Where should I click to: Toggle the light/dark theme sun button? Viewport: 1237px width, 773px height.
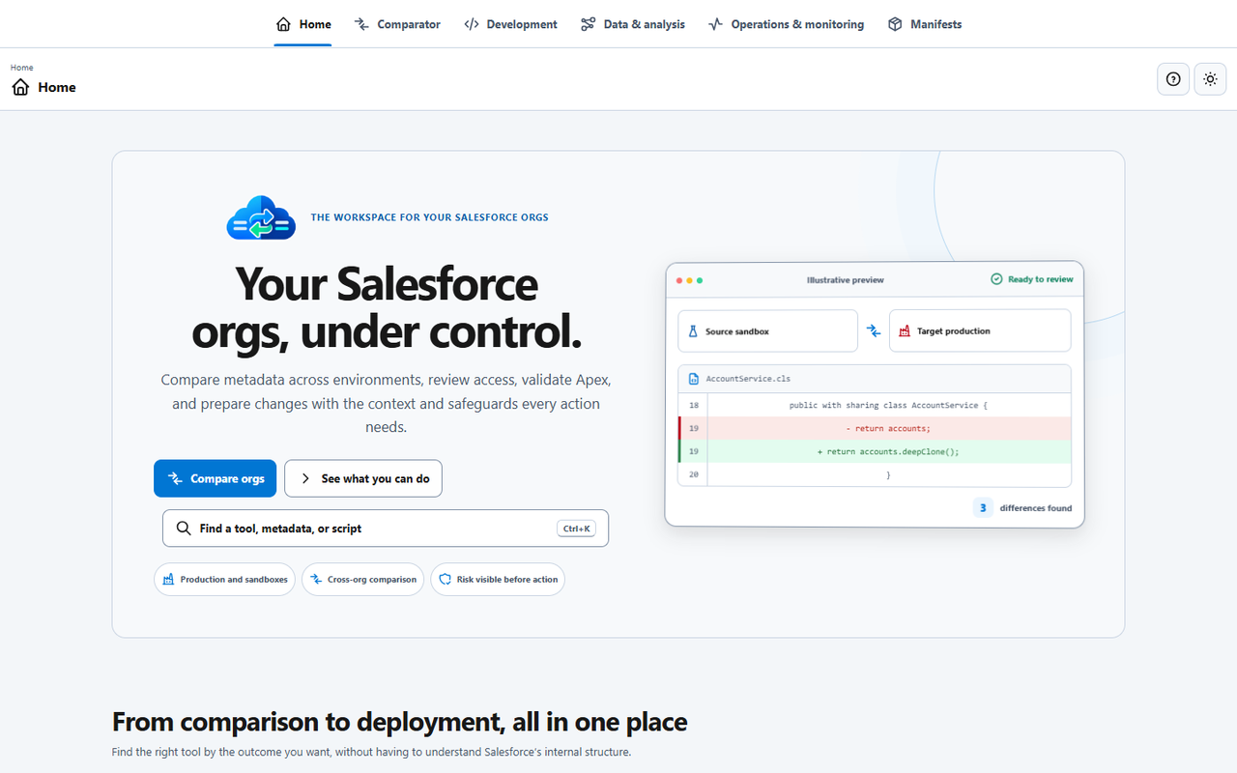tap(1210, 79)
